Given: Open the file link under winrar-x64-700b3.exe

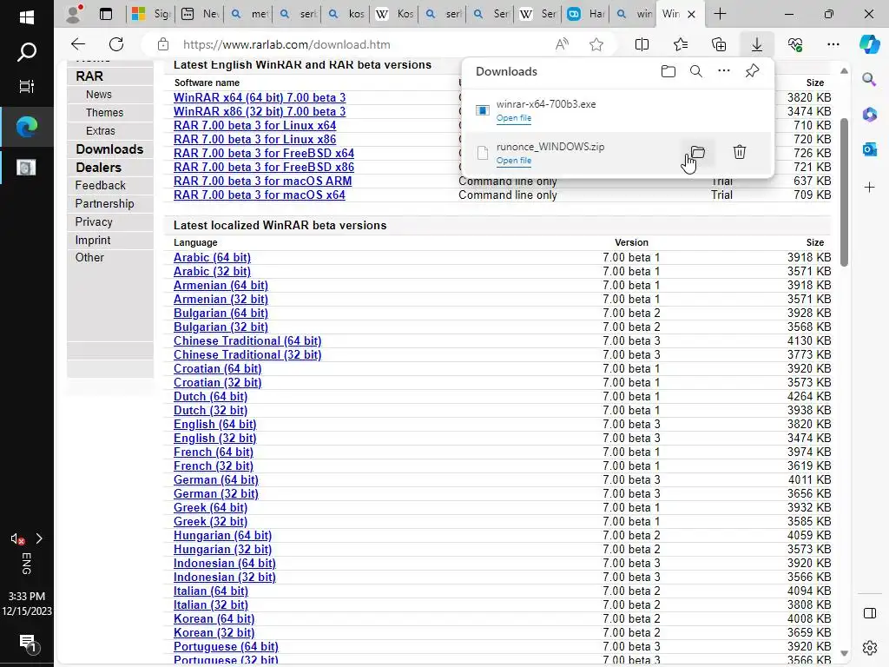Looking at the screenshot, I should [x=514, y=118].
